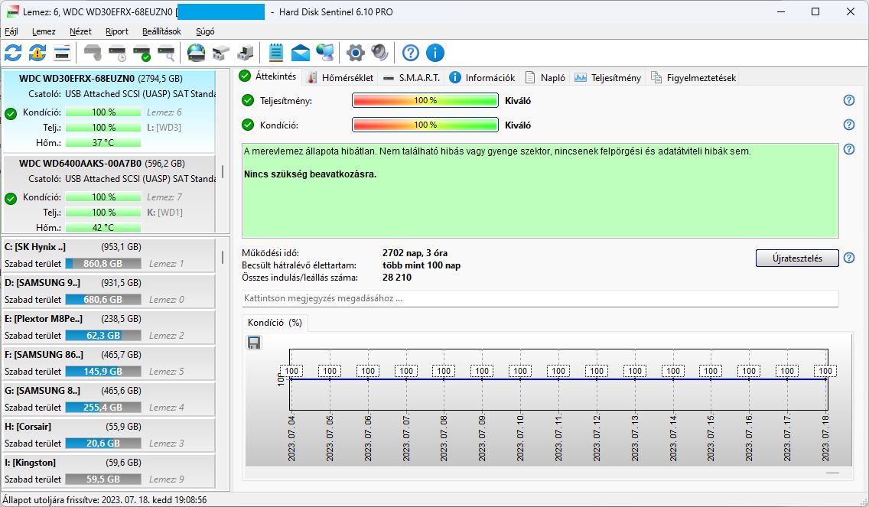Open the Súgó menu

point(205,31)
